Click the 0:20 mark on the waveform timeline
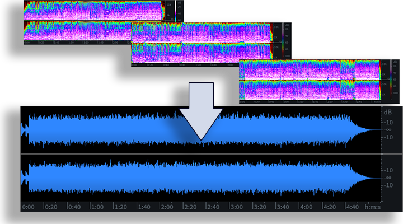This screenshot has height=224, width=403. point(51,207)
